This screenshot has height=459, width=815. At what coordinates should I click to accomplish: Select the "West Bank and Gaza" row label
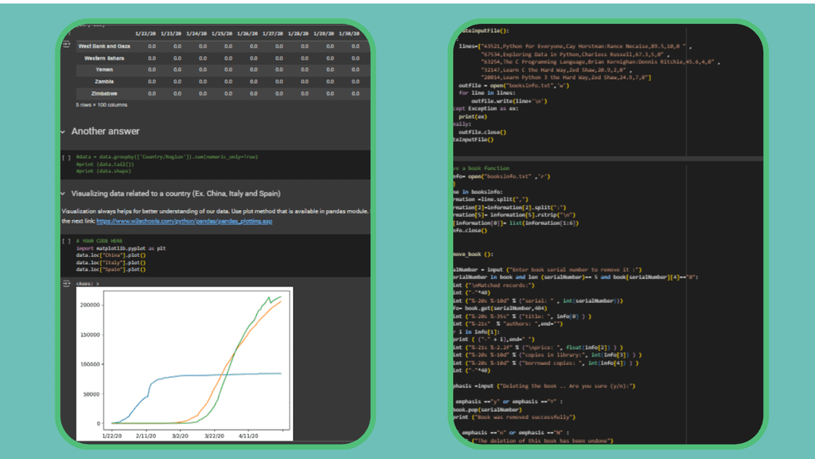coord(104,46)
